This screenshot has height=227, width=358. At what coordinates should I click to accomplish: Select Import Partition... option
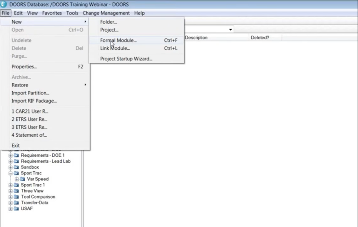tap(45, 93)
